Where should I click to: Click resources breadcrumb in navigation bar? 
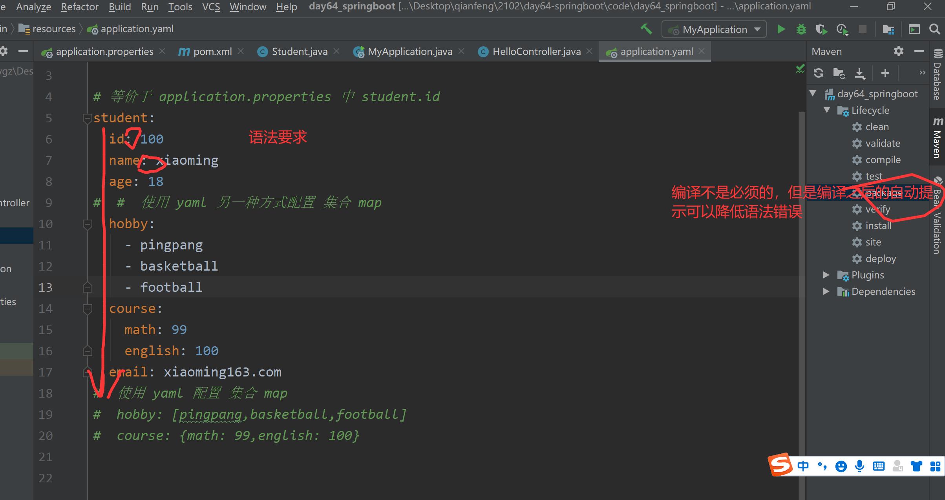coord(48,29)
